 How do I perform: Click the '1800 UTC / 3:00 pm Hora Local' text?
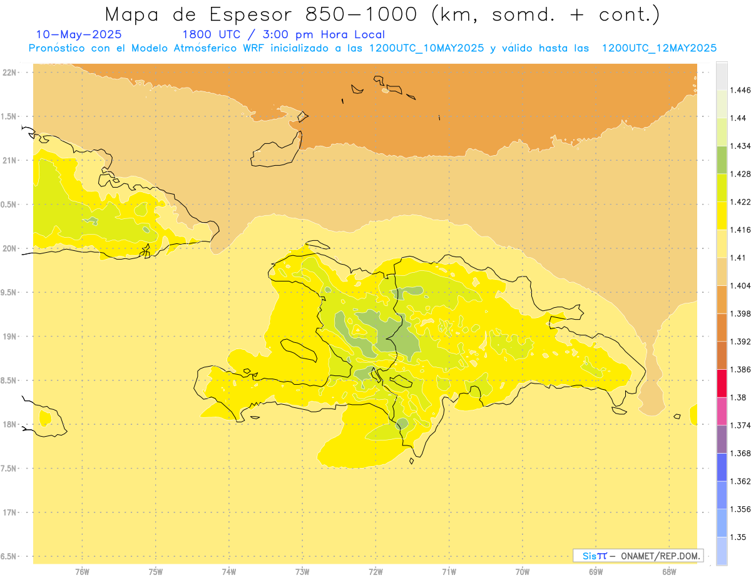click(284, 34)
